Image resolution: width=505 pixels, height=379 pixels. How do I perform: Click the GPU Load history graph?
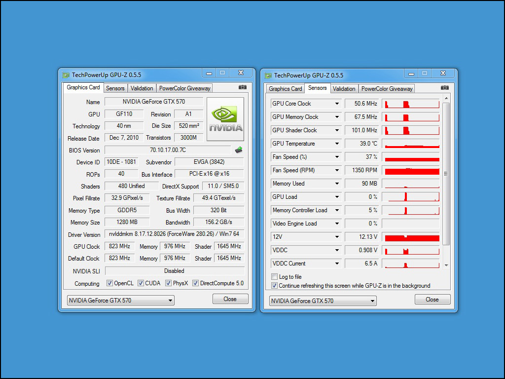(x=411, y=197)
